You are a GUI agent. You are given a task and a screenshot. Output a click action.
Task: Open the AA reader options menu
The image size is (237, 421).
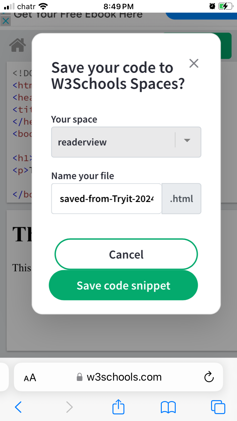click(30, 377)
